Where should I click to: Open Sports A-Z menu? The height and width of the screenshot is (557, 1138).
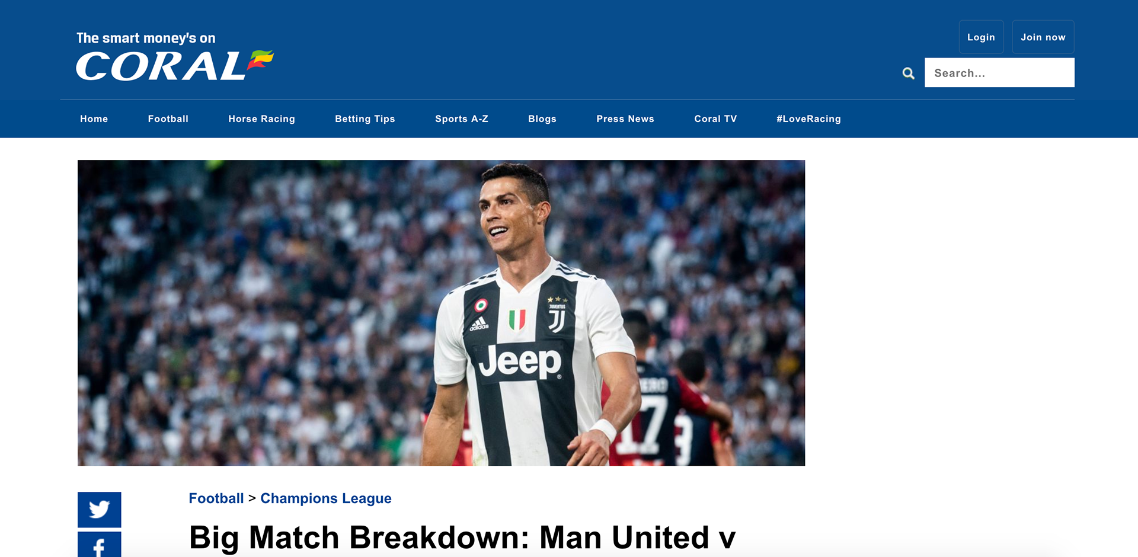point(462,119)
